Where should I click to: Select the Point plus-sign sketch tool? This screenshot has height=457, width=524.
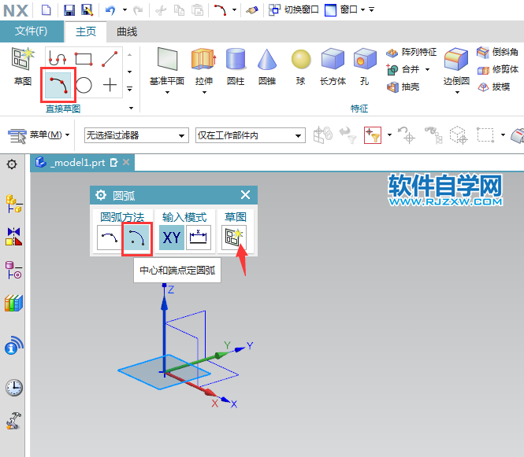(x=110, y=85)
